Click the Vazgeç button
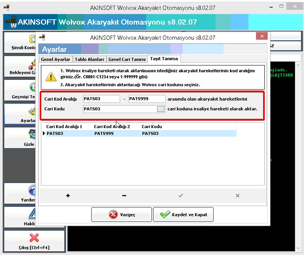 click(x=121, y=215)
